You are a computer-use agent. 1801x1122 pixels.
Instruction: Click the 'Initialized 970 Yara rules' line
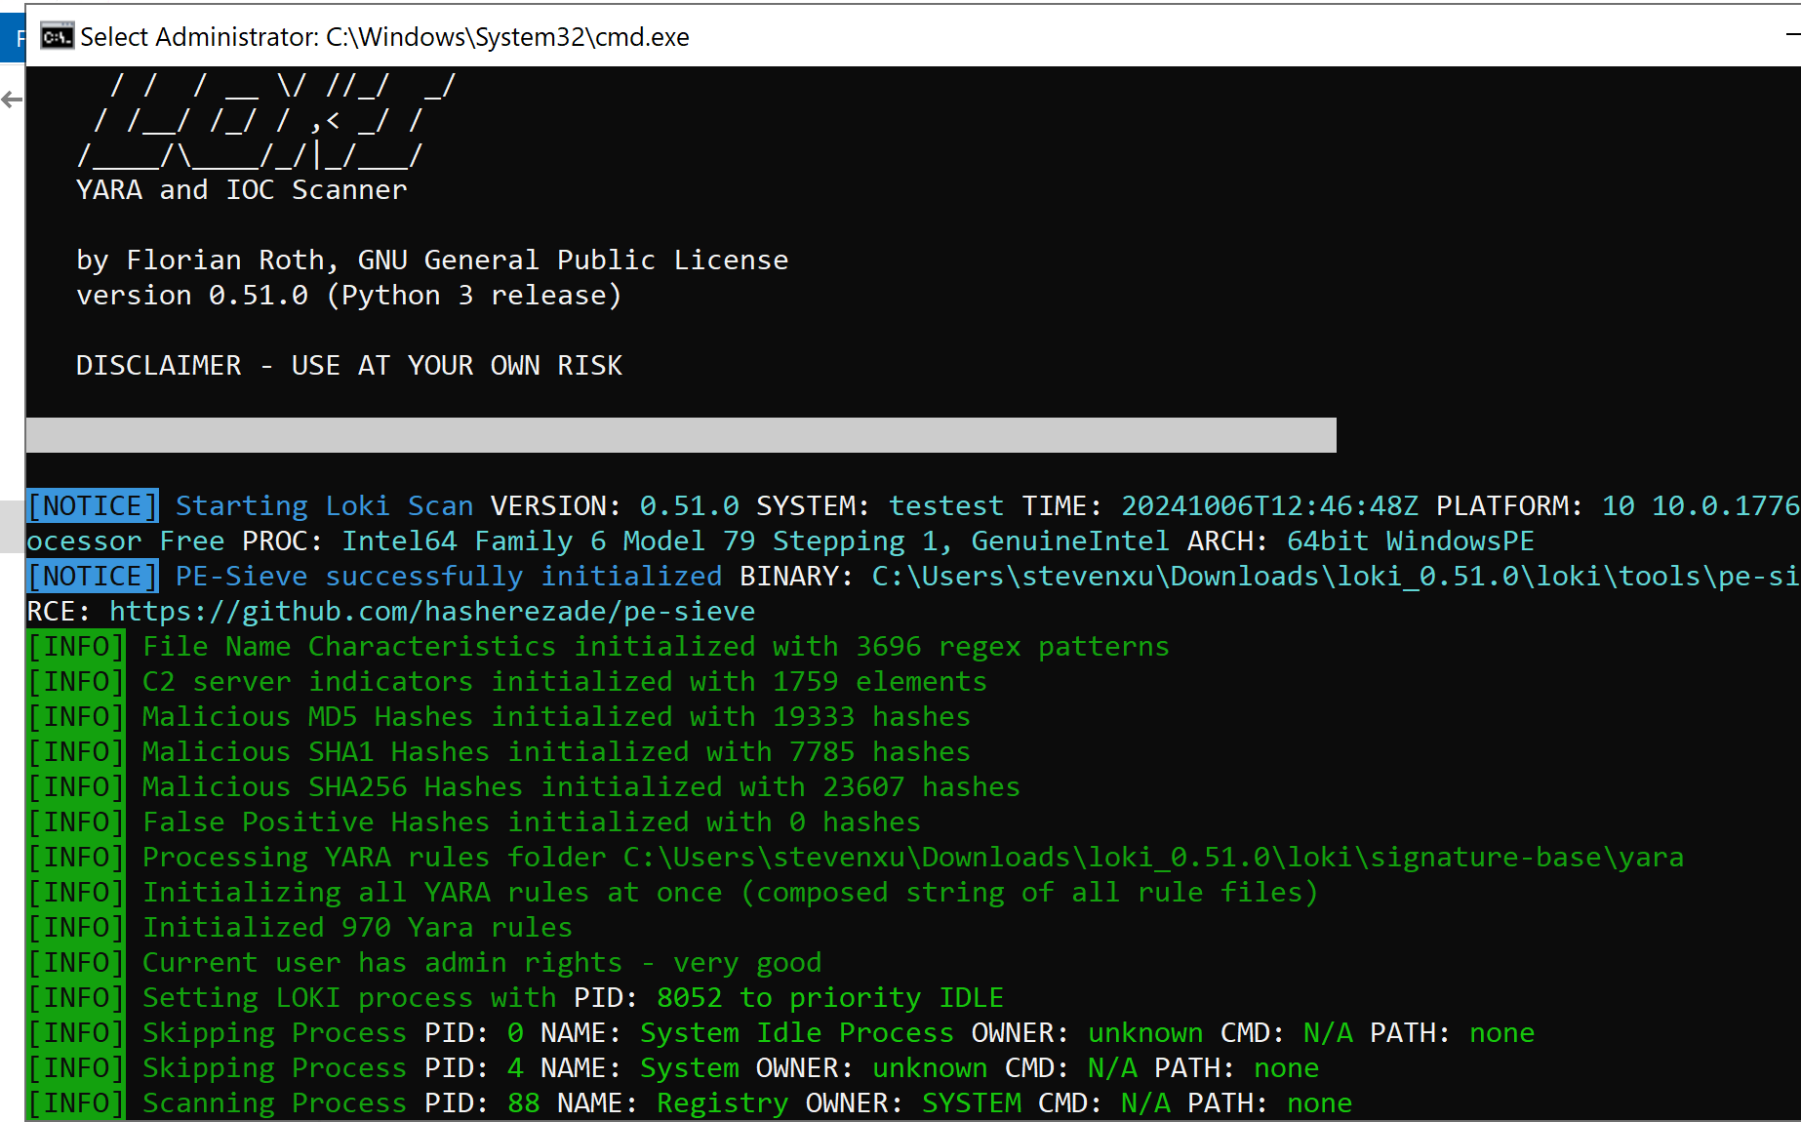coord(300,927)
